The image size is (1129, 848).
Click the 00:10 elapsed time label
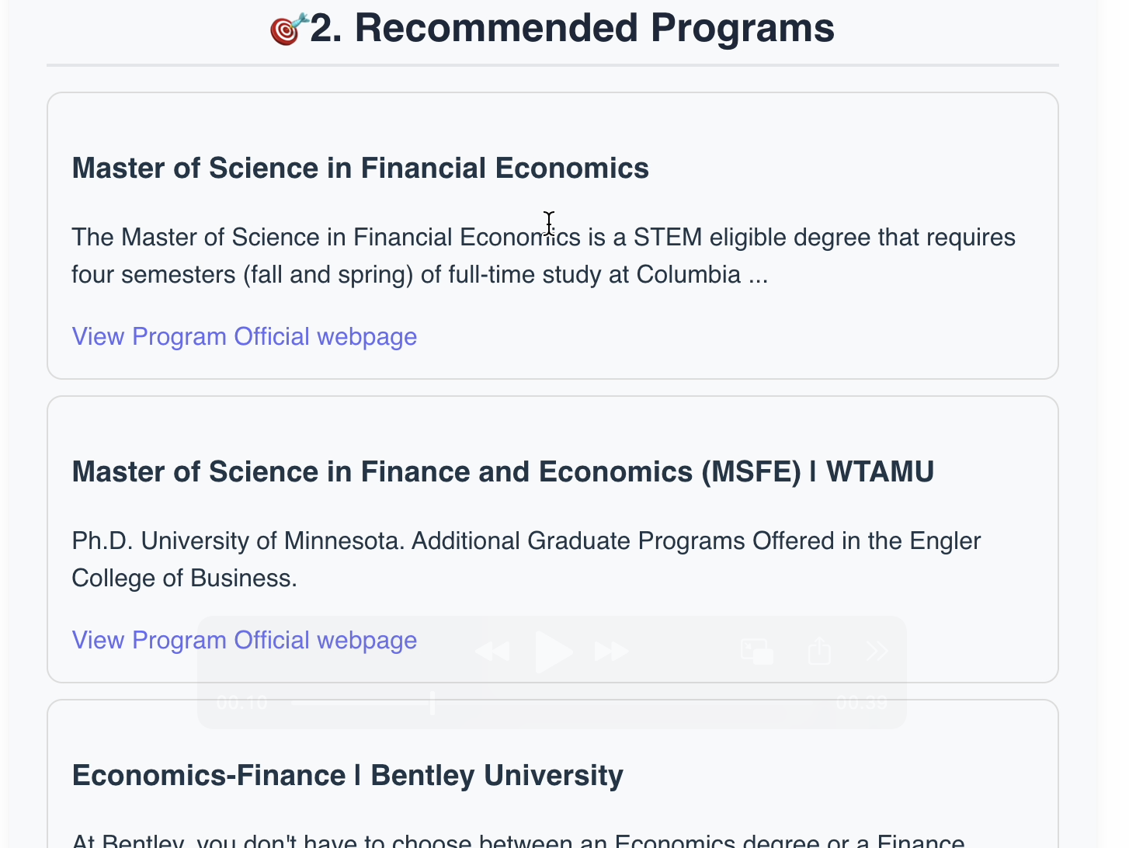[x=241, y=703]
